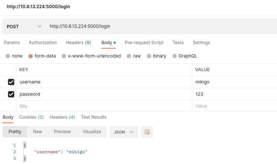The width and height of the screenshot is (277, 164).
Task: Click the empty Key placeholder field
Action: (104, 106)
